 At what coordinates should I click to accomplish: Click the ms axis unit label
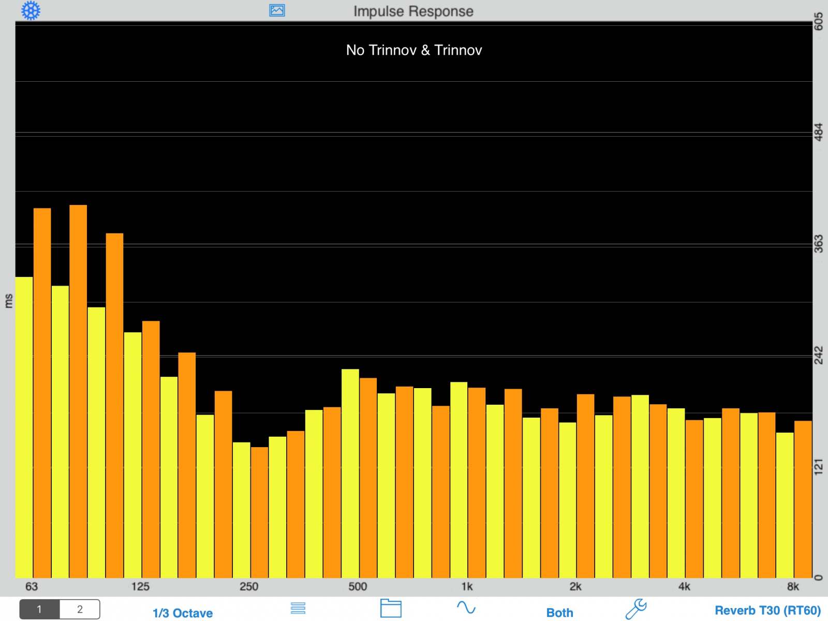pos(8,301)
